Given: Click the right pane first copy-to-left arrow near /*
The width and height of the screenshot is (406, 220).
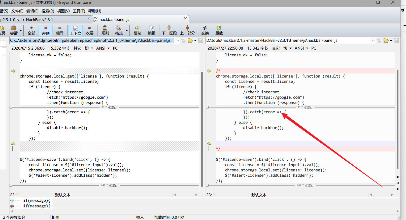Looking at the screenshot, I should coord(209,71).
